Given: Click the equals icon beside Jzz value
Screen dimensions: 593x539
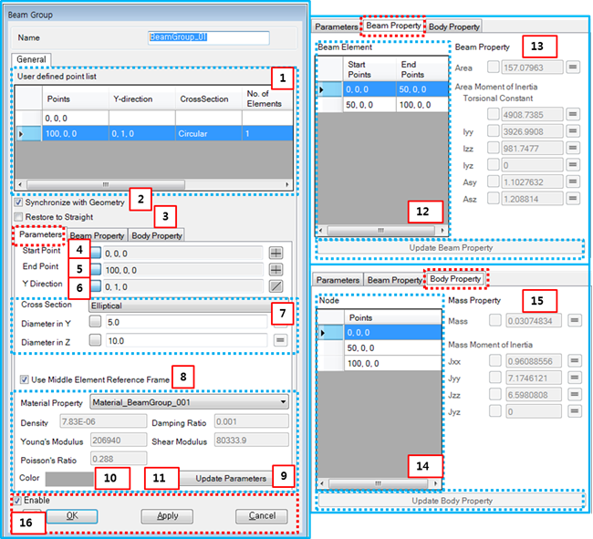Looking at the screenshot, I should point(575,394).
